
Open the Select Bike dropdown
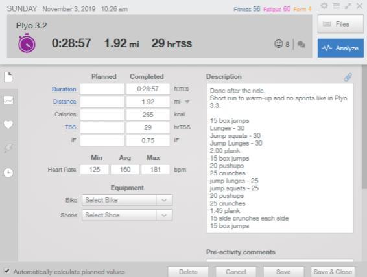click(x=127, y=200)
